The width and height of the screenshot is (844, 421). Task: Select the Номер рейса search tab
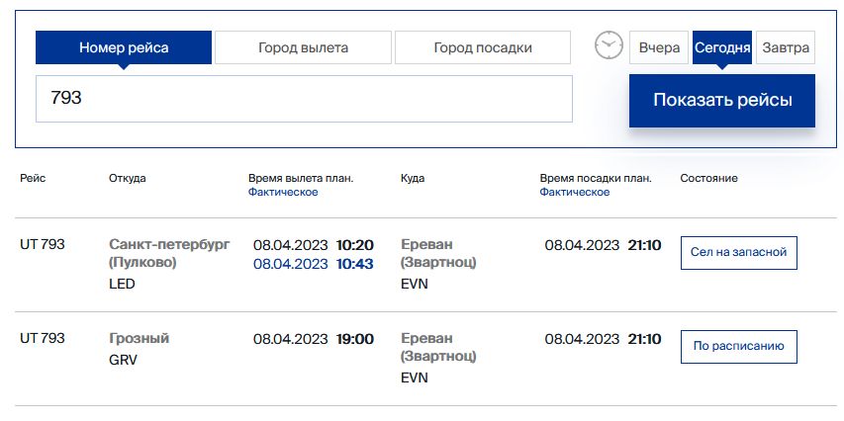[x=124, y=47]
